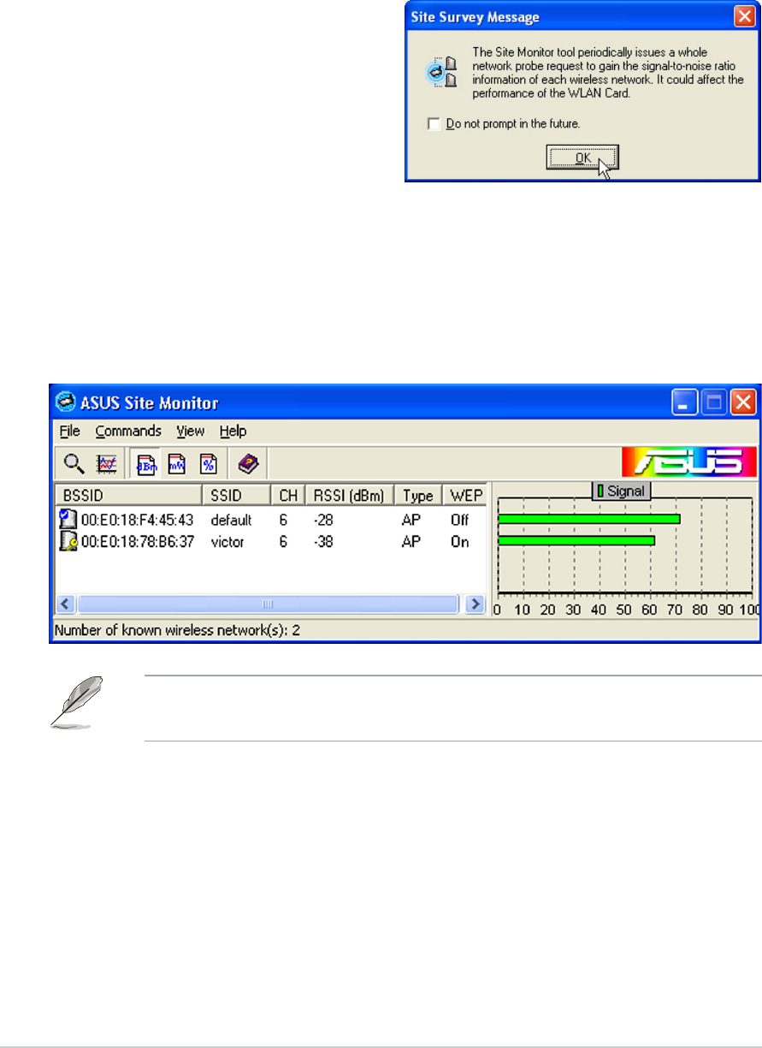This screenshot has height=1048, width=762.
Task: Click the key icon beside 00:E0:18:78:B6:37
Action: (x=68, y=541)
